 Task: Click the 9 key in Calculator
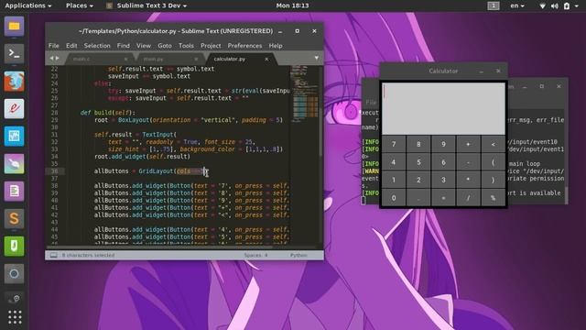pyautogui.click(x=443, y=144)
